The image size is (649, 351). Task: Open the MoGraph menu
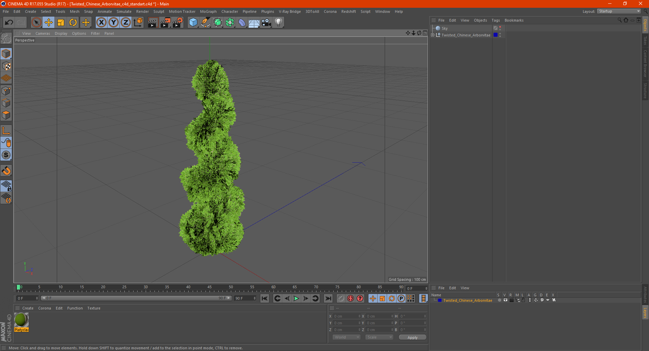[208, 11]
